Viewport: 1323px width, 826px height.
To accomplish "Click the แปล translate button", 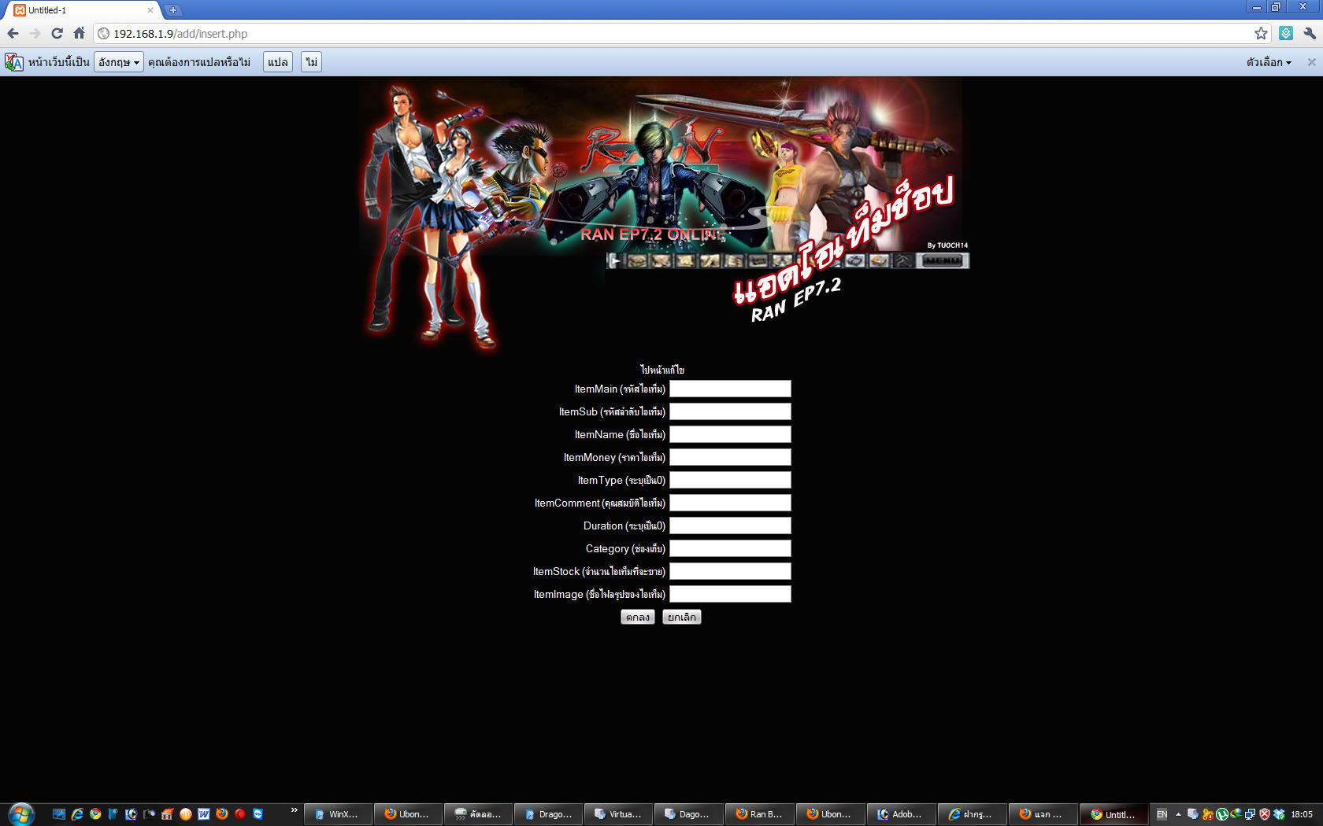I will [x=278, y=62].
